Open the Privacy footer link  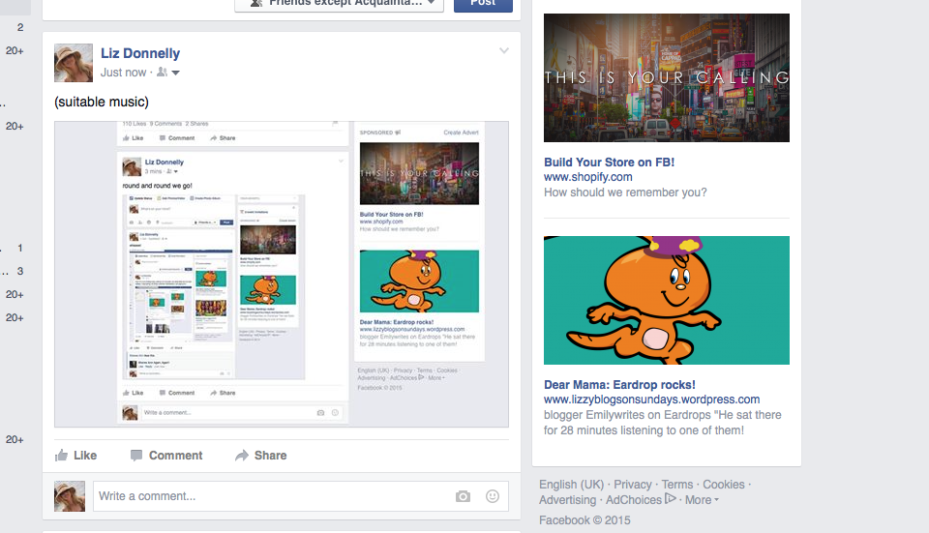[x=632, y=485]
